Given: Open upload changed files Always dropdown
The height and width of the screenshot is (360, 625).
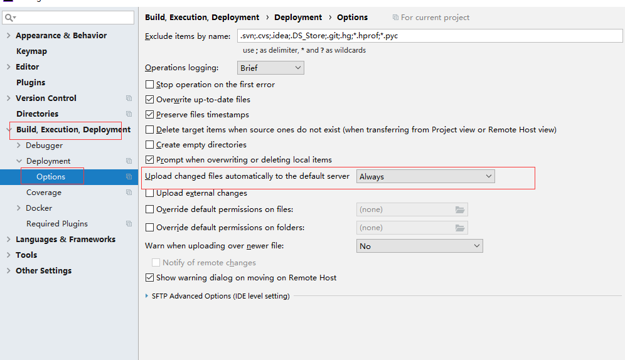Looking at the screenshot, I should [425, 176].
